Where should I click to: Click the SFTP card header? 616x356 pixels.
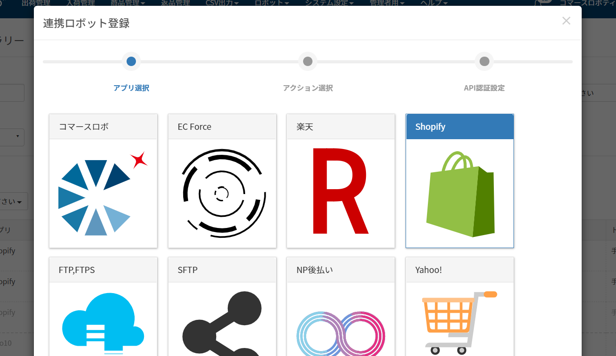click(222, 270)
